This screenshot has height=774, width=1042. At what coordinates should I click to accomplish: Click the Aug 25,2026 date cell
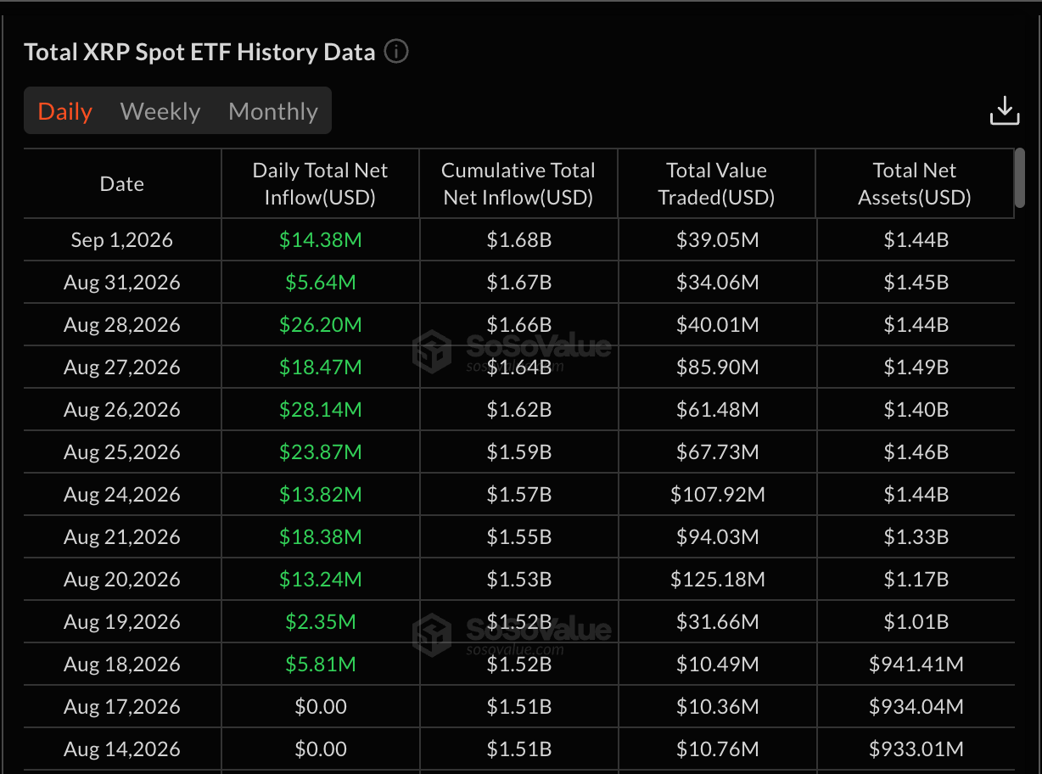pyautogui.click(x=122, y=452)
